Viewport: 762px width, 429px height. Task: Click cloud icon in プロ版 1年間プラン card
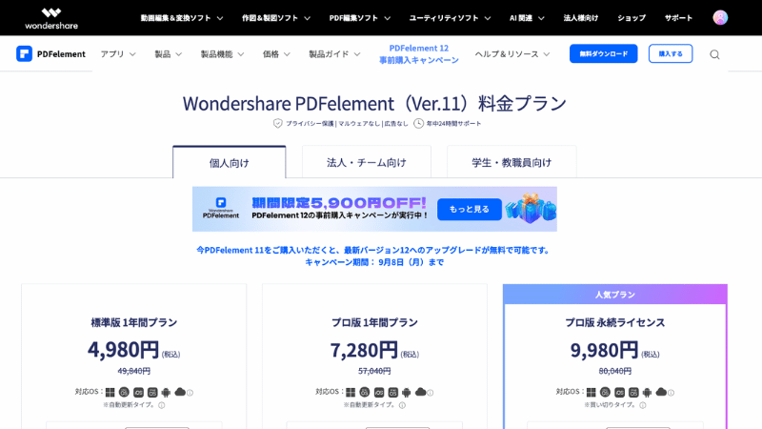coord(420,392)
